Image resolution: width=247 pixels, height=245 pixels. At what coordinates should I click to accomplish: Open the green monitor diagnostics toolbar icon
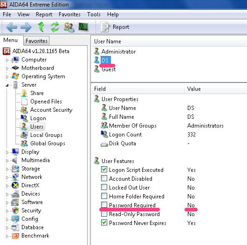[83, 27]
